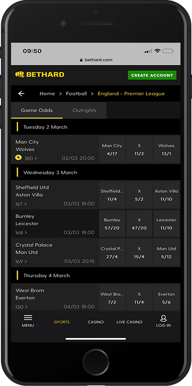The height and width of the screenshot is (386, 192).
Task: Select Man City odds 4/17
Action: pyautogui.click(x=112, y=150)
